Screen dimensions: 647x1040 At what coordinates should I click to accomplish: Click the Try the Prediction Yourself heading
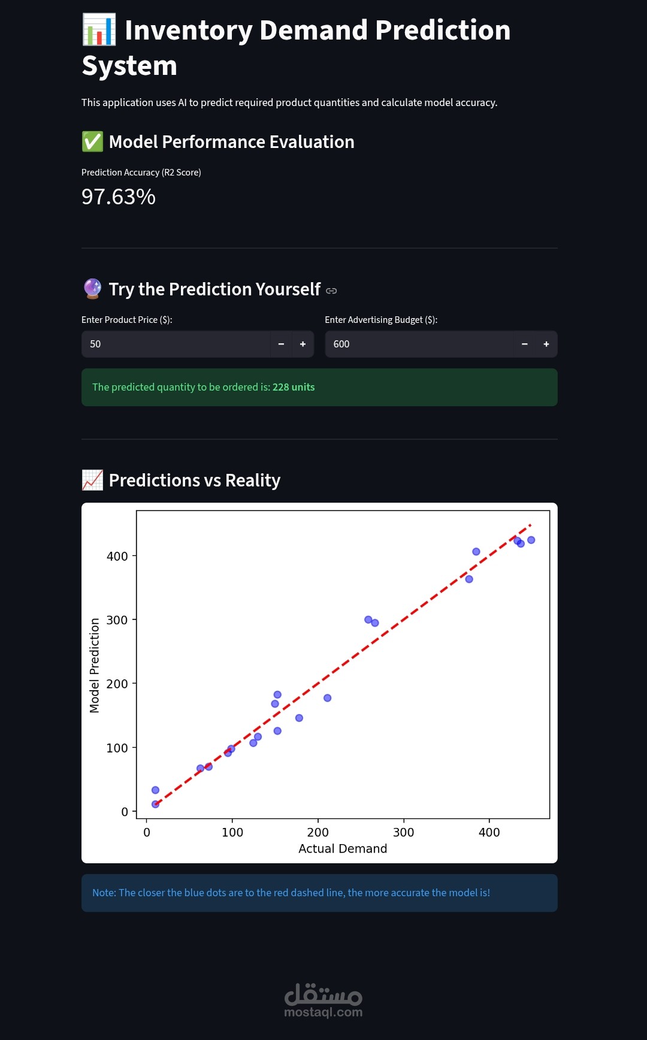pyautogui.click(x=214, y=289)
